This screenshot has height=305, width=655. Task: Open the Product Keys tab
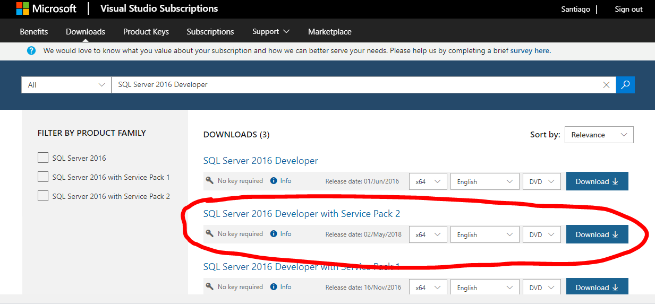tap(146, 32)
